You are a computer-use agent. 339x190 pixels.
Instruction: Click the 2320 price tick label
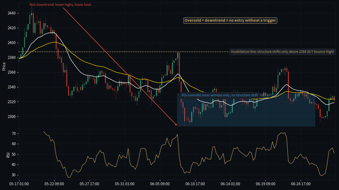tap(12, 102)
